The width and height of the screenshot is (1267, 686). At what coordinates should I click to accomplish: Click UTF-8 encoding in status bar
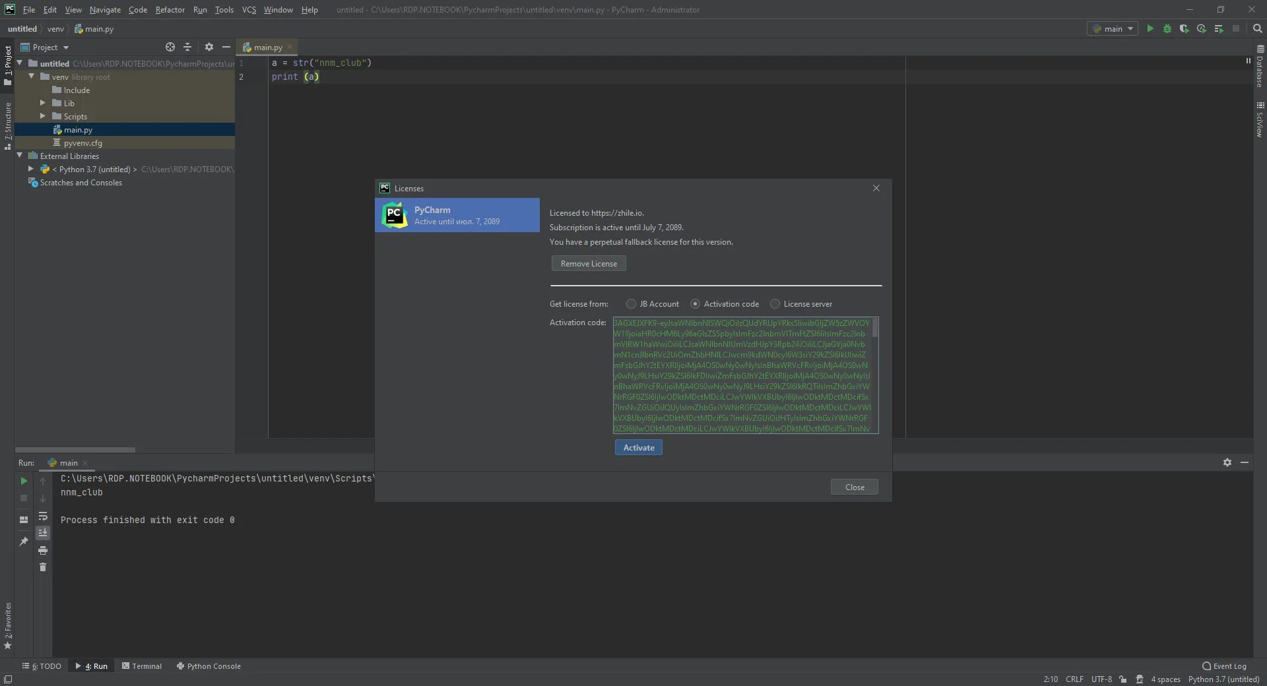pyautogui.click(x=1101, y=679)
